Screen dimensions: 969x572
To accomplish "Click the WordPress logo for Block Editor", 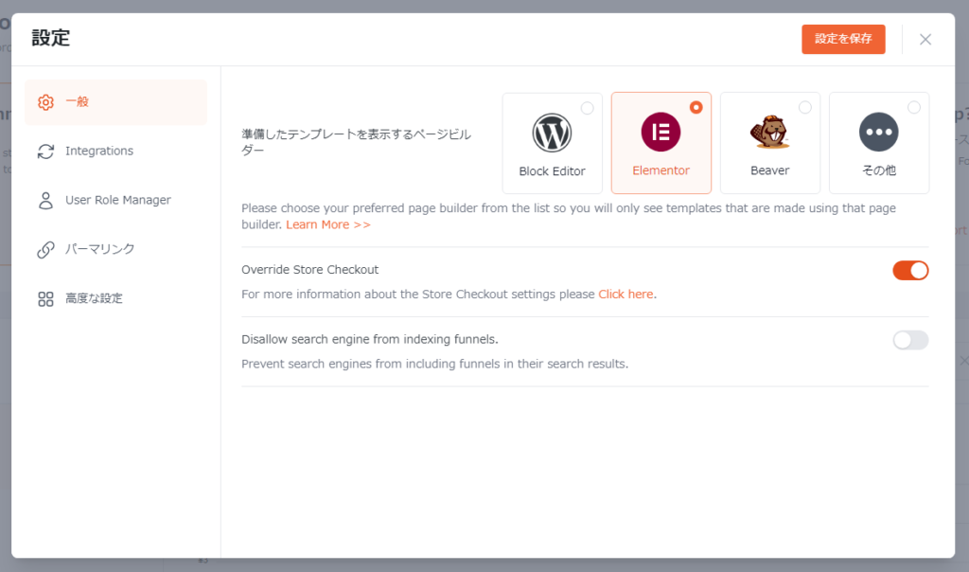I will (x=552, y=133).
